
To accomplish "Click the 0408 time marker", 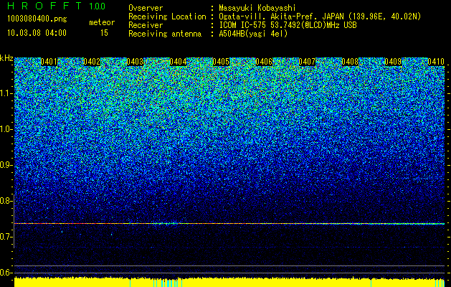I will pos(350,62).
